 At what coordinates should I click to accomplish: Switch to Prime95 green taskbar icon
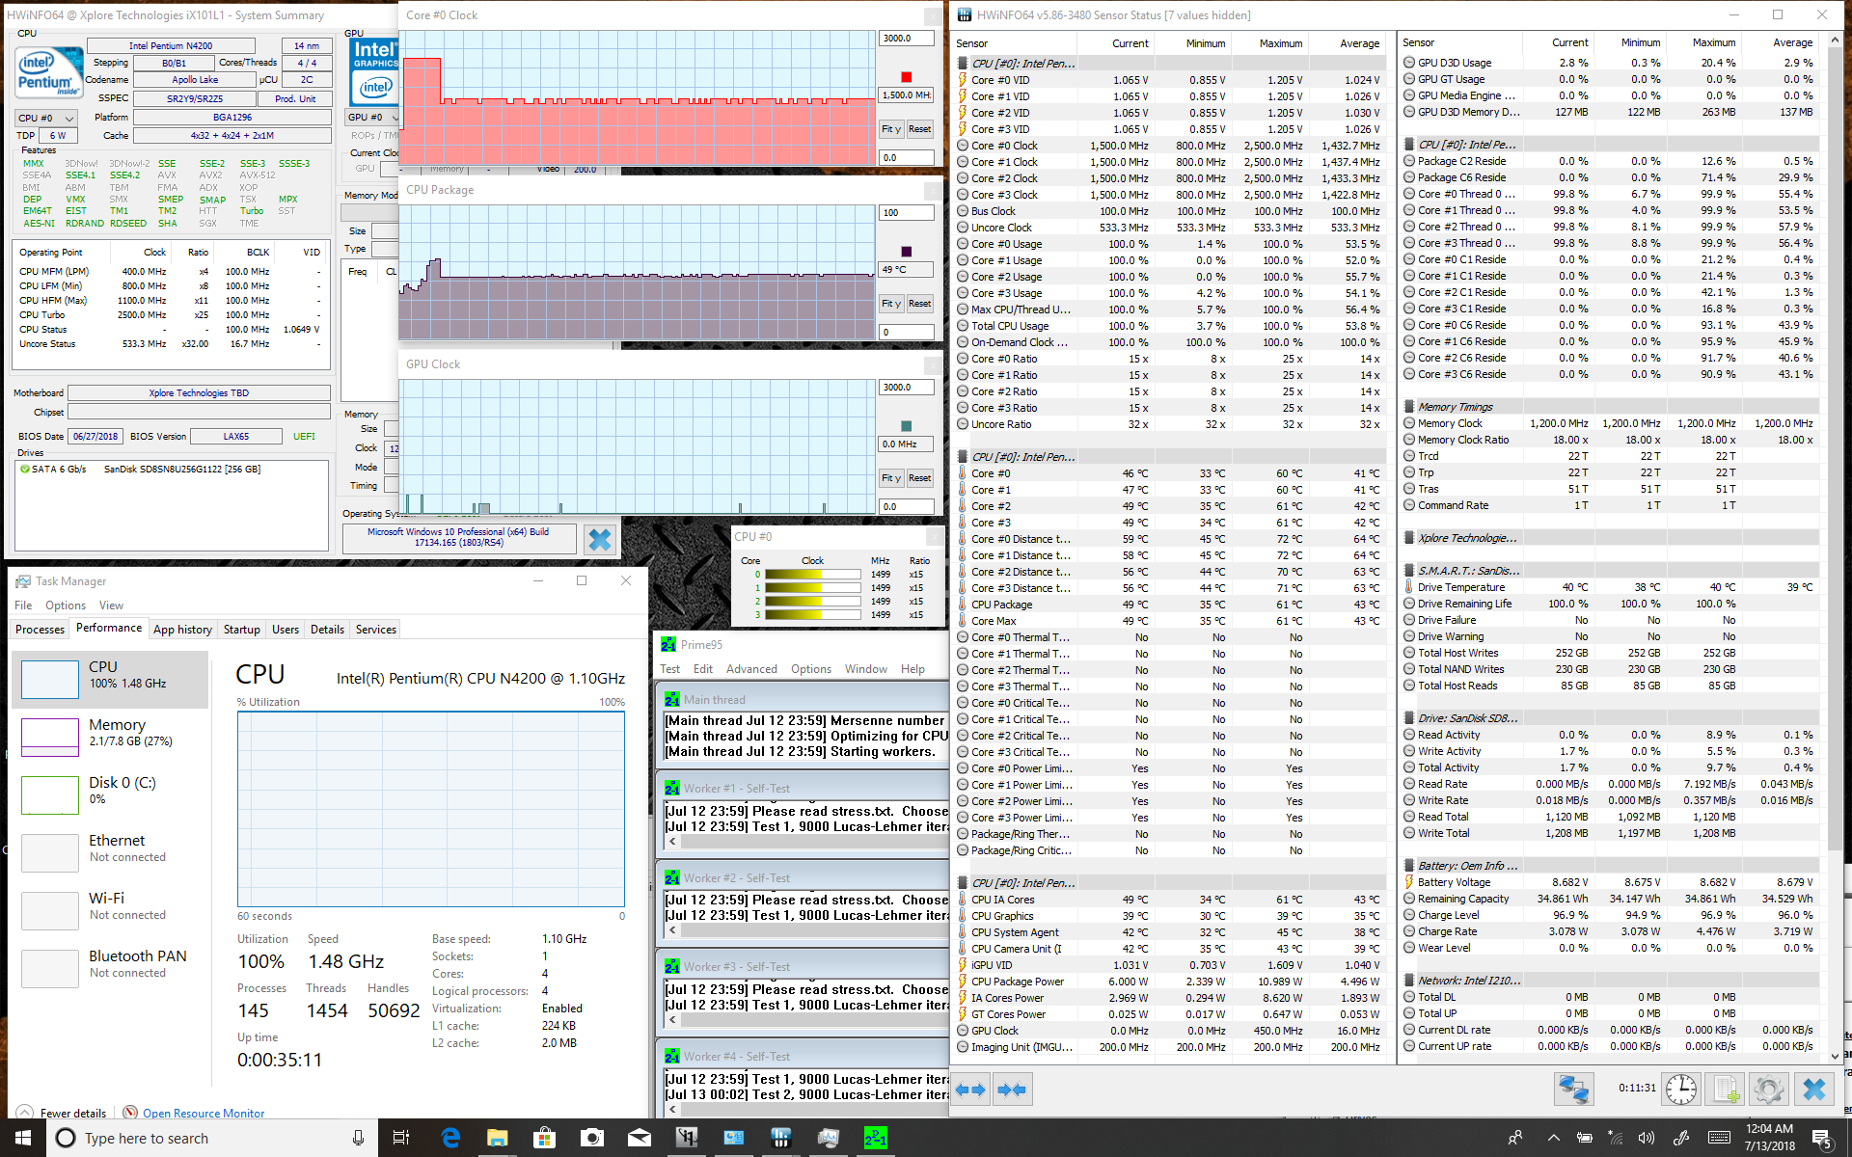875,1138
